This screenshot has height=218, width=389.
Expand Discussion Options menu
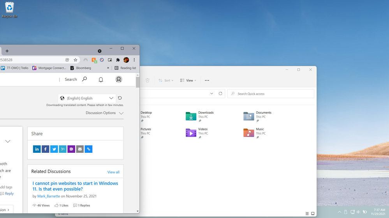point(104,113)
